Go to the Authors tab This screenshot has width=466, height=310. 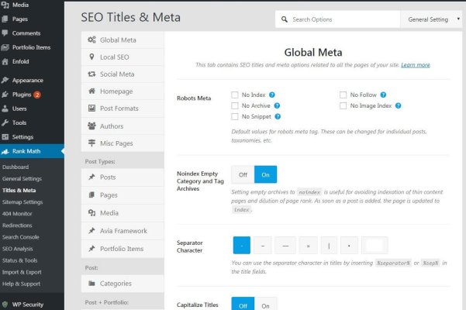123,126
